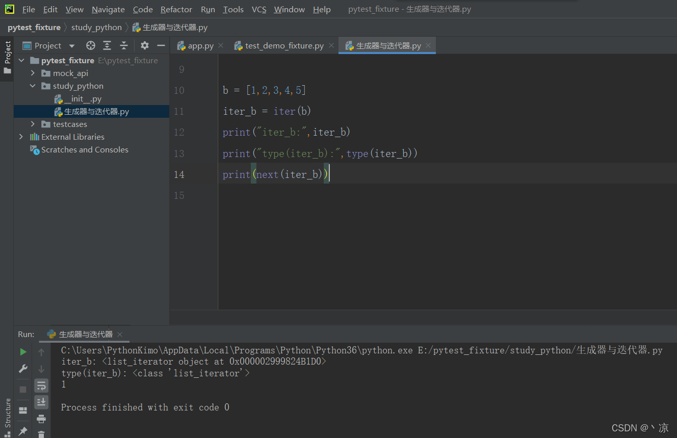Open Project panel settings gear
The width and height of the screenshot is (677, 438).
coord(145,45)
